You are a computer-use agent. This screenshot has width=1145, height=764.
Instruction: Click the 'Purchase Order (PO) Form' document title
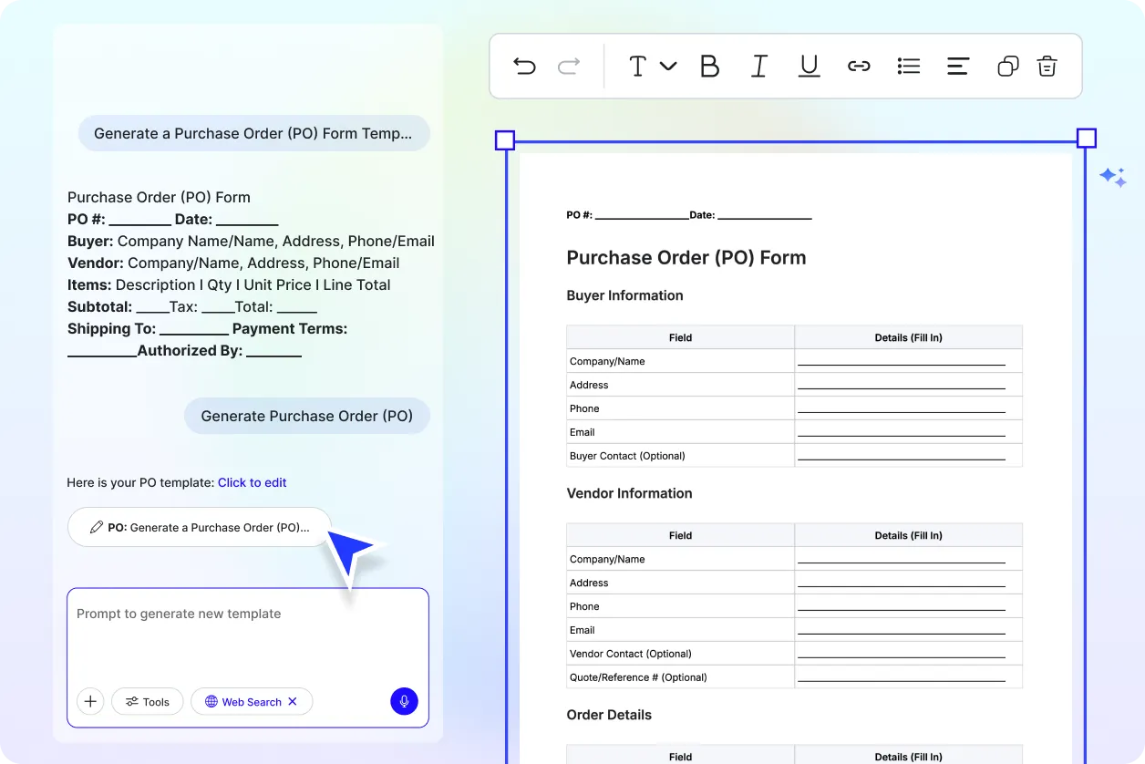pyautogui.click(x=686, y=258)
